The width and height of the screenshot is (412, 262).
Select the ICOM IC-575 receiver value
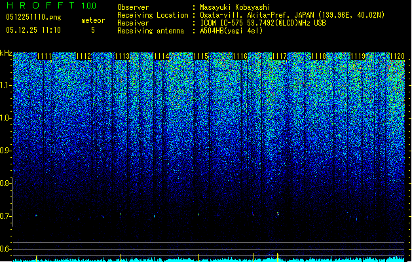click(263, 23)
